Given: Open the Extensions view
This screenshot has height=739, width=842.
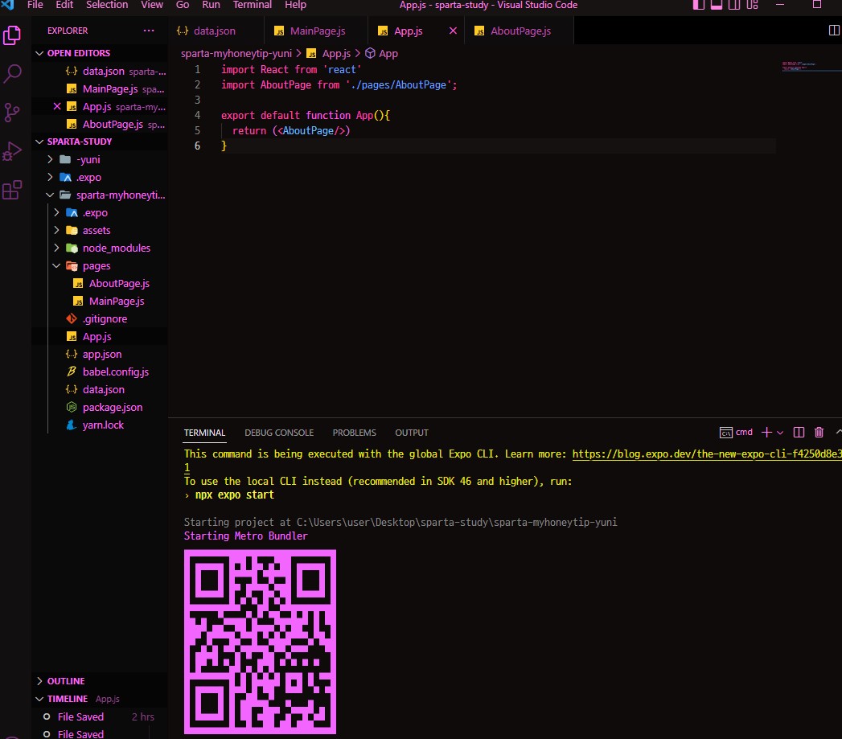Looking at the screenshot, I should pos(12,190).
